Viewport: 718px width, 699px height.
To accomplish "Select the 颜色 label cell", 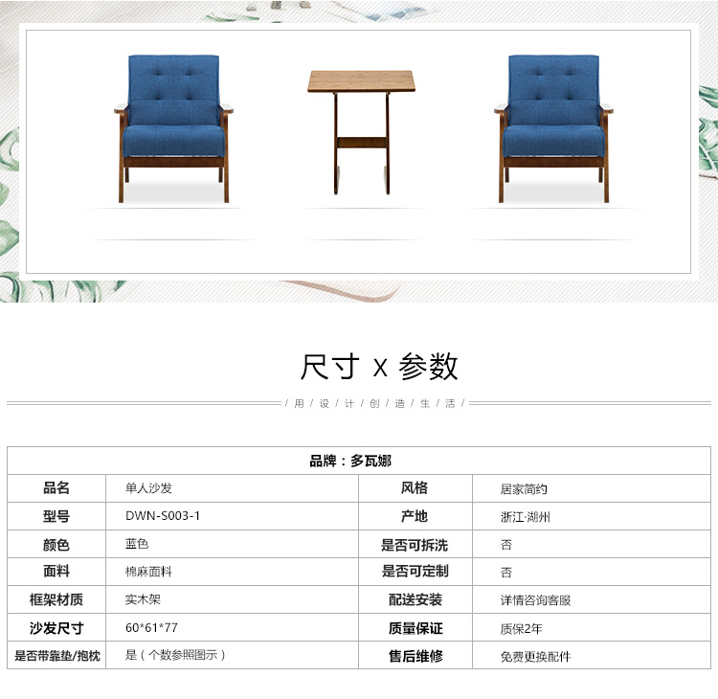I will tap(56, 544).
